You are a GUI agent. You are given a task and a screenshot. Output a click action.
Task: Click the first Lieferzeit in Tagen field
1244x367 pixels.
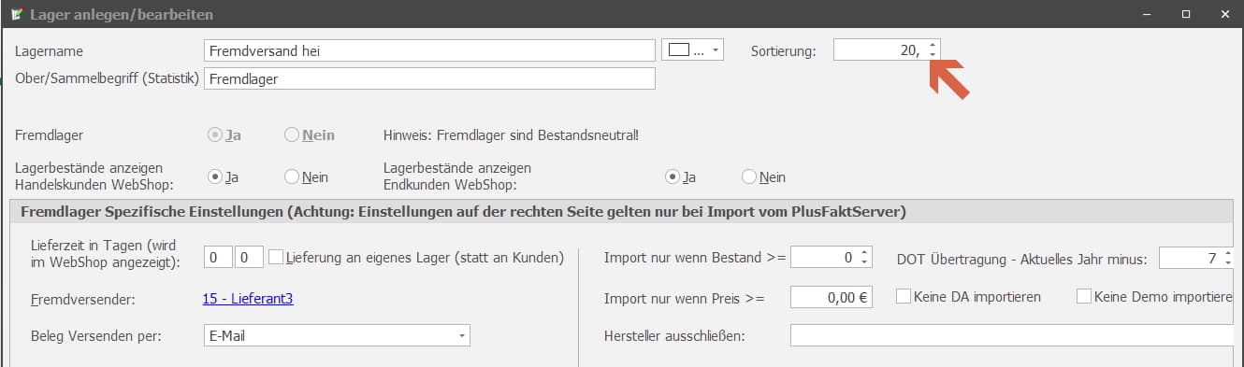tap(218, 258)
